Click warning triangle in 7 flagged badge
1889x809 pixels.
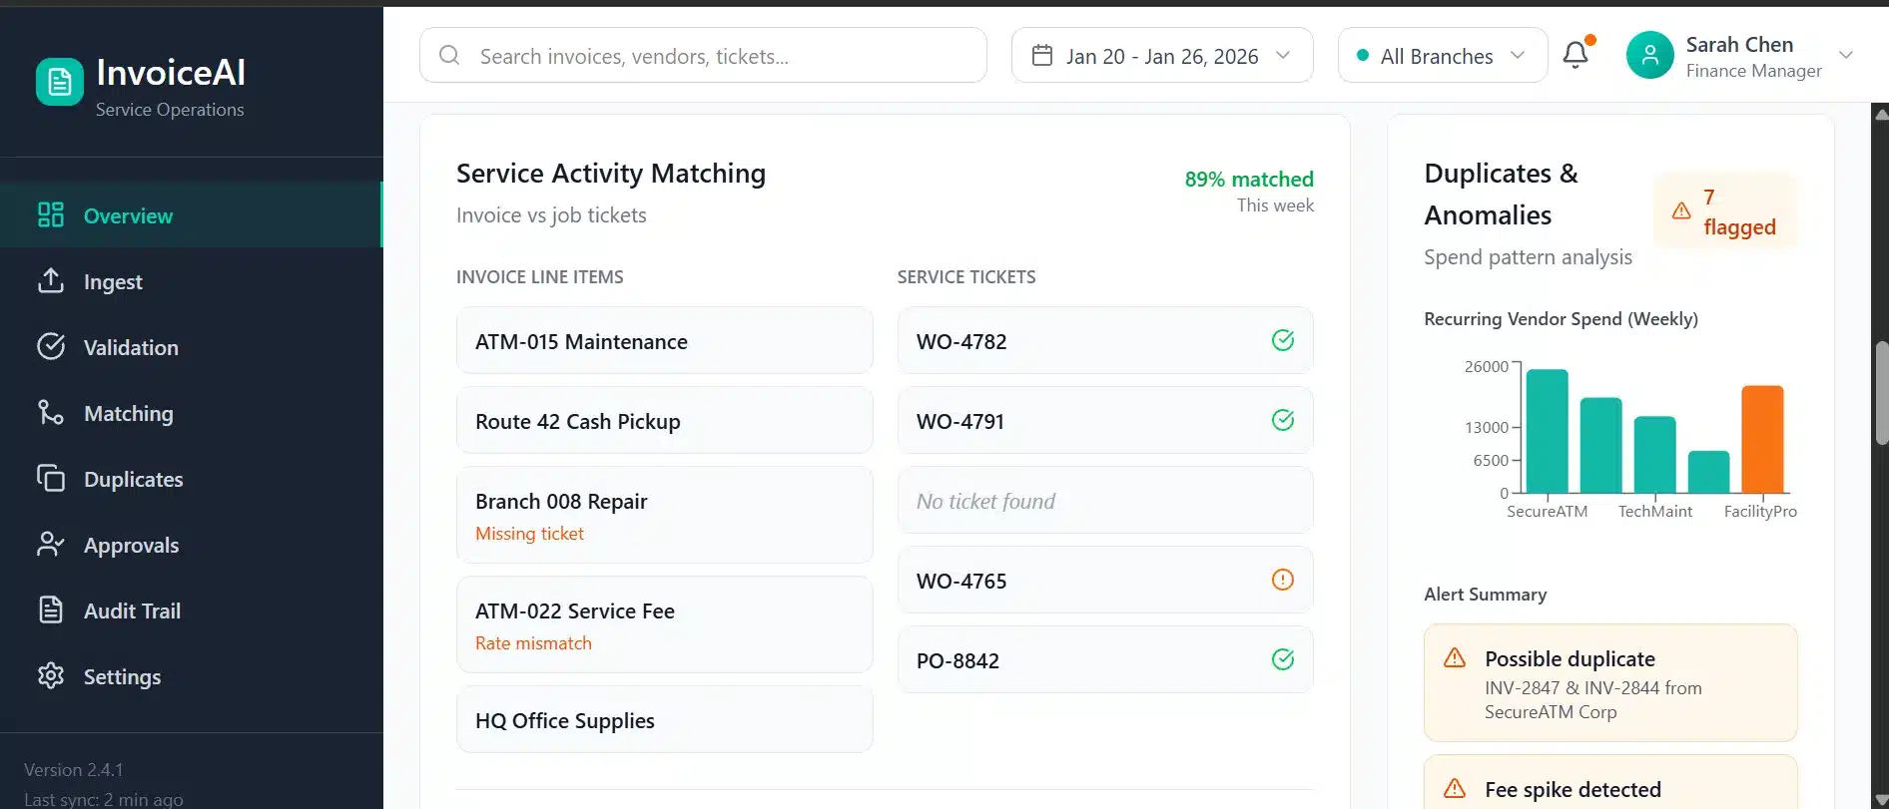click(1681, 210)
